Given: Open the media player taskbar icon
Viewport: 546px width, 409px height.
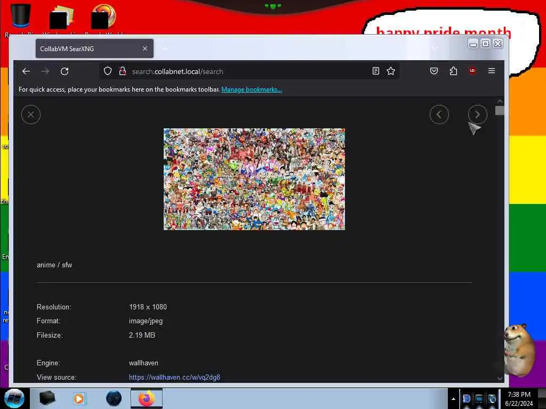Looking at the screenshot, I should (x=79, y=398).
